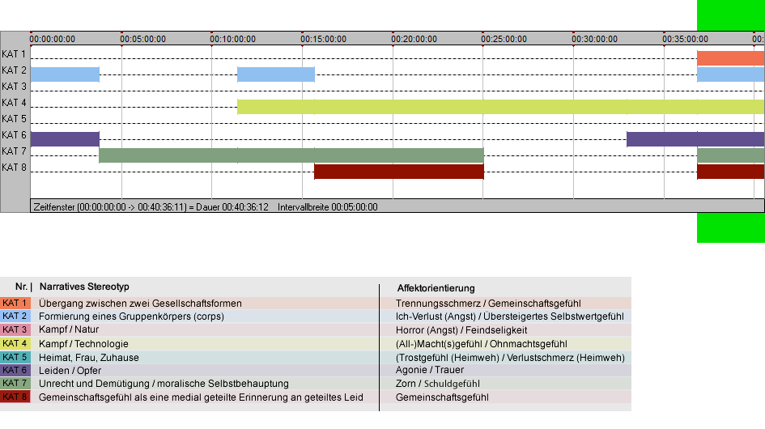Click 'Formierung eines Gruppenkörpers (corps)' entry
The width and height of the screenshot is (765, 429).
point(131,316)
